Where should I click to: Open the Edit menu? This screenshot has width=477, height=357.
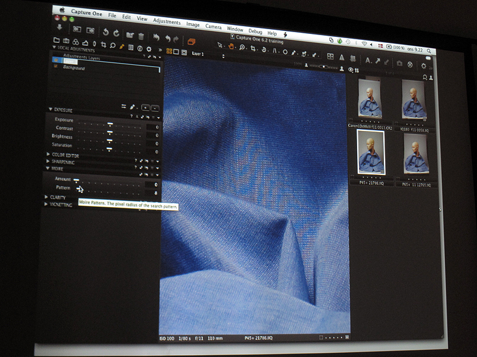(126, 17)
